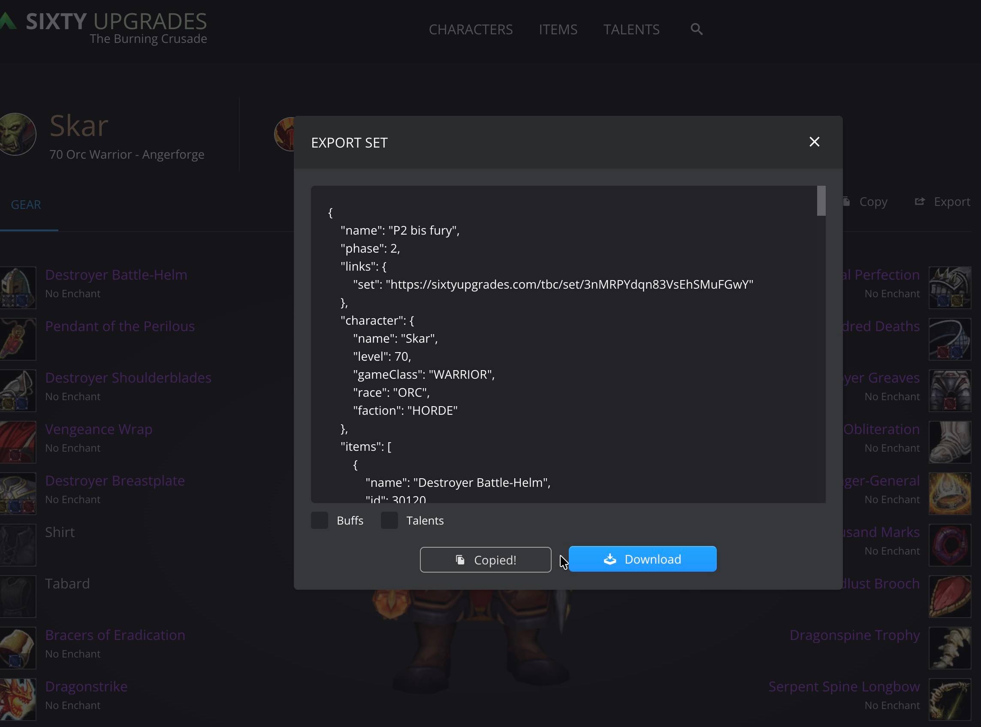Click the ring icon beside General
981x727 pixels.
point(950,493)
